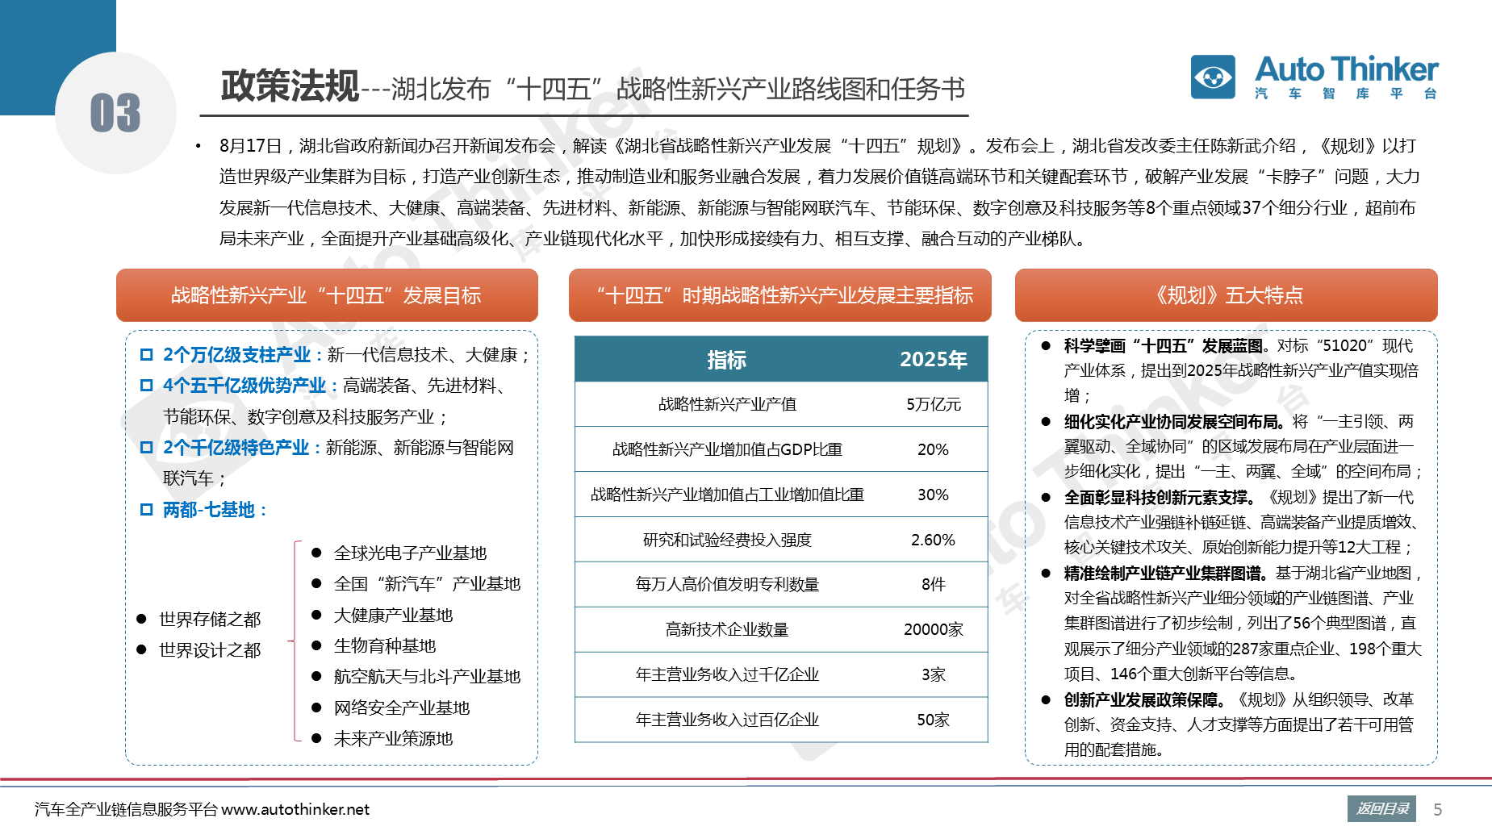Viewport: 1492px width, 839px height.
Task: Click the 指标 table column header
Action: coord(726,360)
